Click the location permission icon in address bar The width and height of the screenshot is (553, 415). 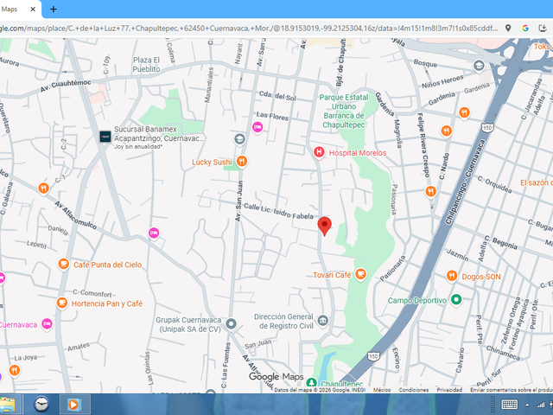click(508, 28)
